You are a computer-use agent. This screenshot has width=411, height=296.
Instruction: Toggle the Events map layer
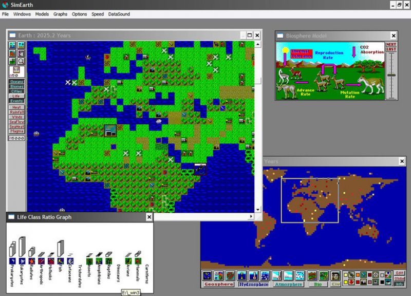pyautogui.click(x=17, y=101)
